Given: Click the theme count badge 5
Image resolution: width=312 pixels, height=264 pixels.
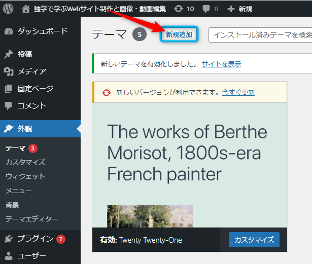Looking at the screenshot, I should (x=140, y=34).
